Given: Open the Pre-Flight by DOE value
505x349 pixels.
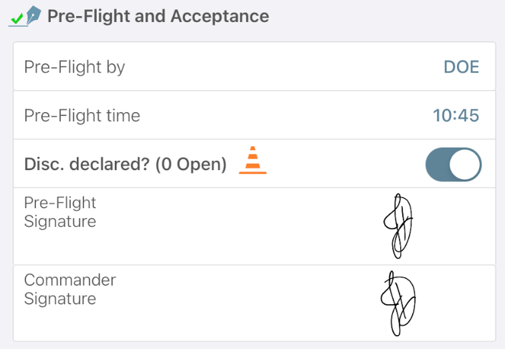Looking at the screenshot, I should click(461, 67).
